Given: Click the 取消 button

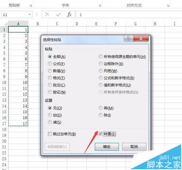Looking at the screenshot, I should point(134,147).
